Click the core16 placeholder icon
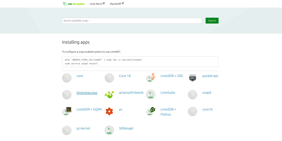The width and height of the screenshot is (282, 141). coord(193,111)
